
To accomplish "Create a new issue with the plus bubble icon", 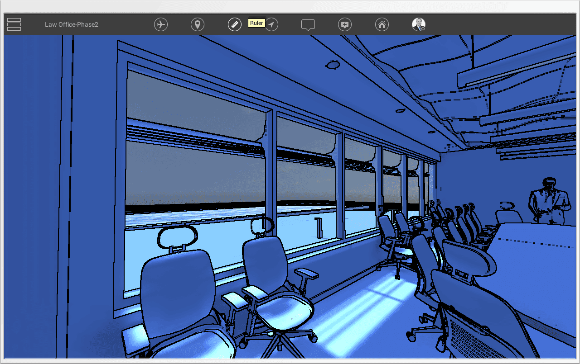I will tap(345, 24).
